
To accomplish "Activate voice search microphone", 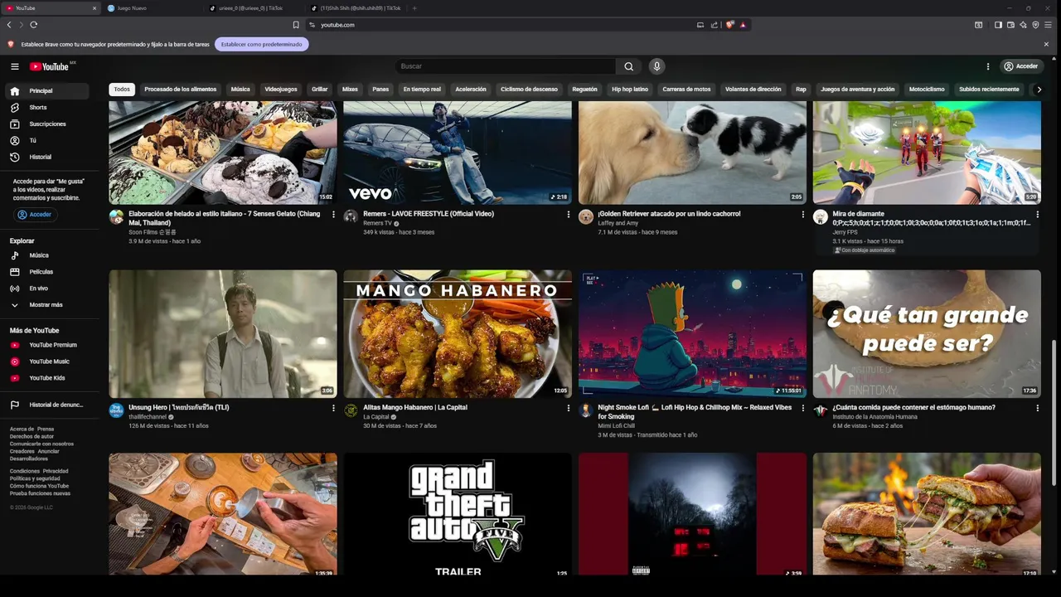I will click(656, 66).
